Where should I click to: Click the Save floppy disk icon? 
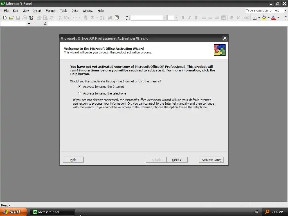tap(18, 18)
